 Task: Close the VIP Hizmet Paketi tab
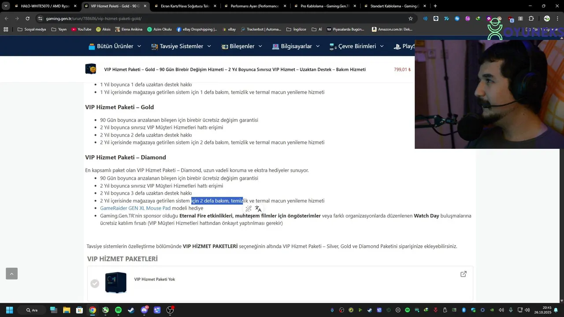coord(145,6)
